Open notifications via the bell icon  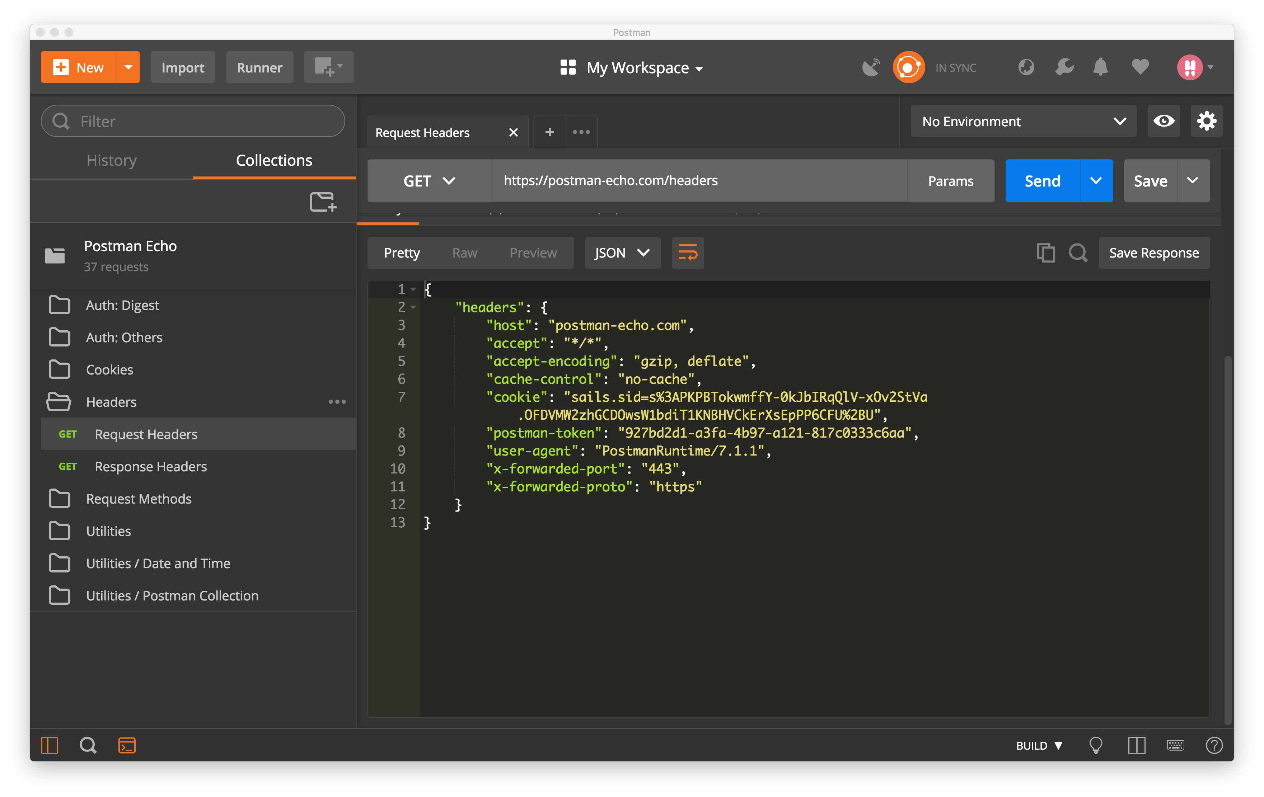pyautogui.click(x=1100, y=67)
